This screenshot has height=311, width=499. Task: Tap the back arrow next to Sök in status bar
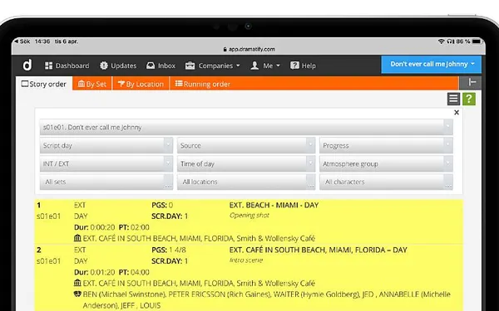[17, 41]
